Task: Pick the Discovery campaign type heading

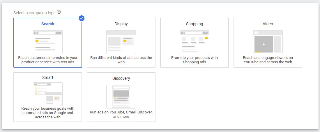Action: (121, 78)
